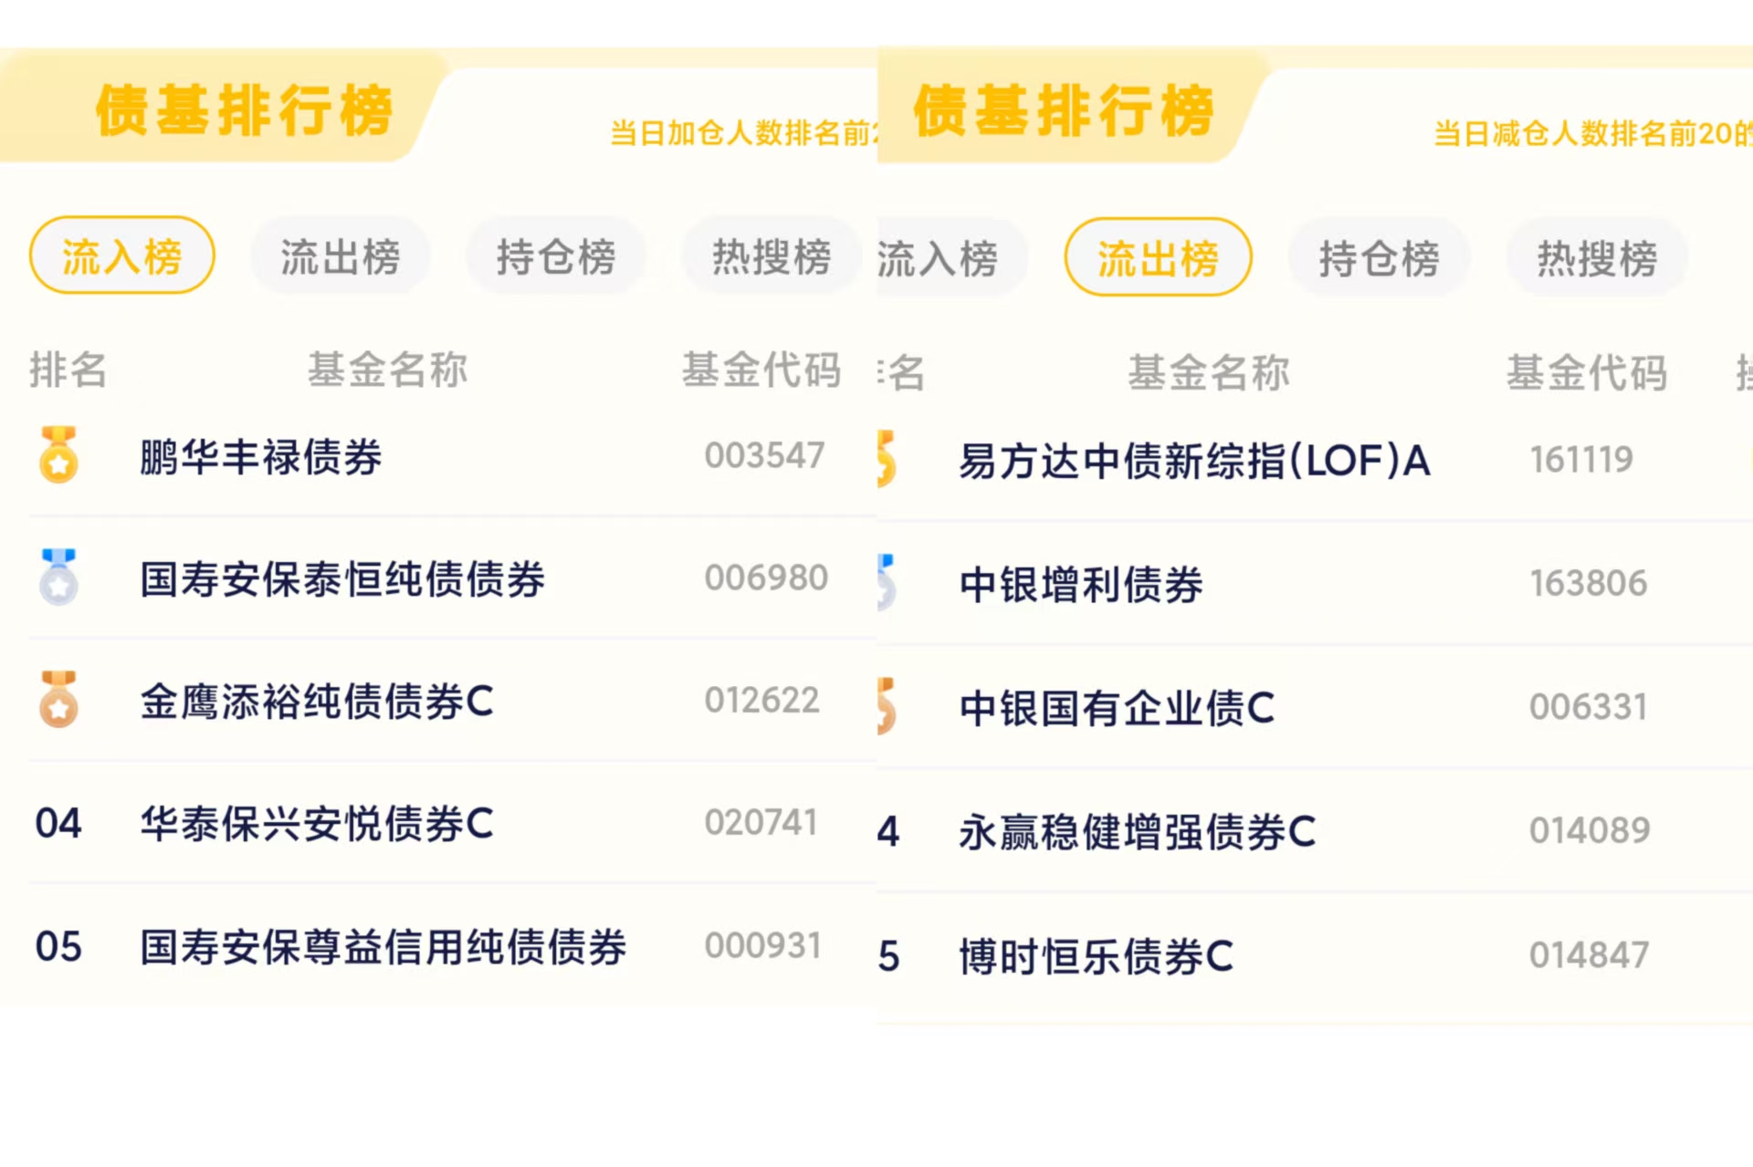This screenshot has width=1753, height=1167.
Task: Open the 持仓榜 tab in right panel
Action: pos(1379,258)
